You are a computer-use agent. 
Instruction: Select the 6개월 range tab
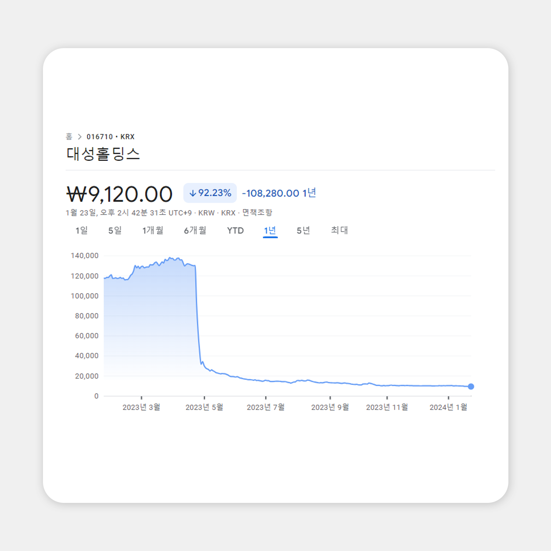195,230
